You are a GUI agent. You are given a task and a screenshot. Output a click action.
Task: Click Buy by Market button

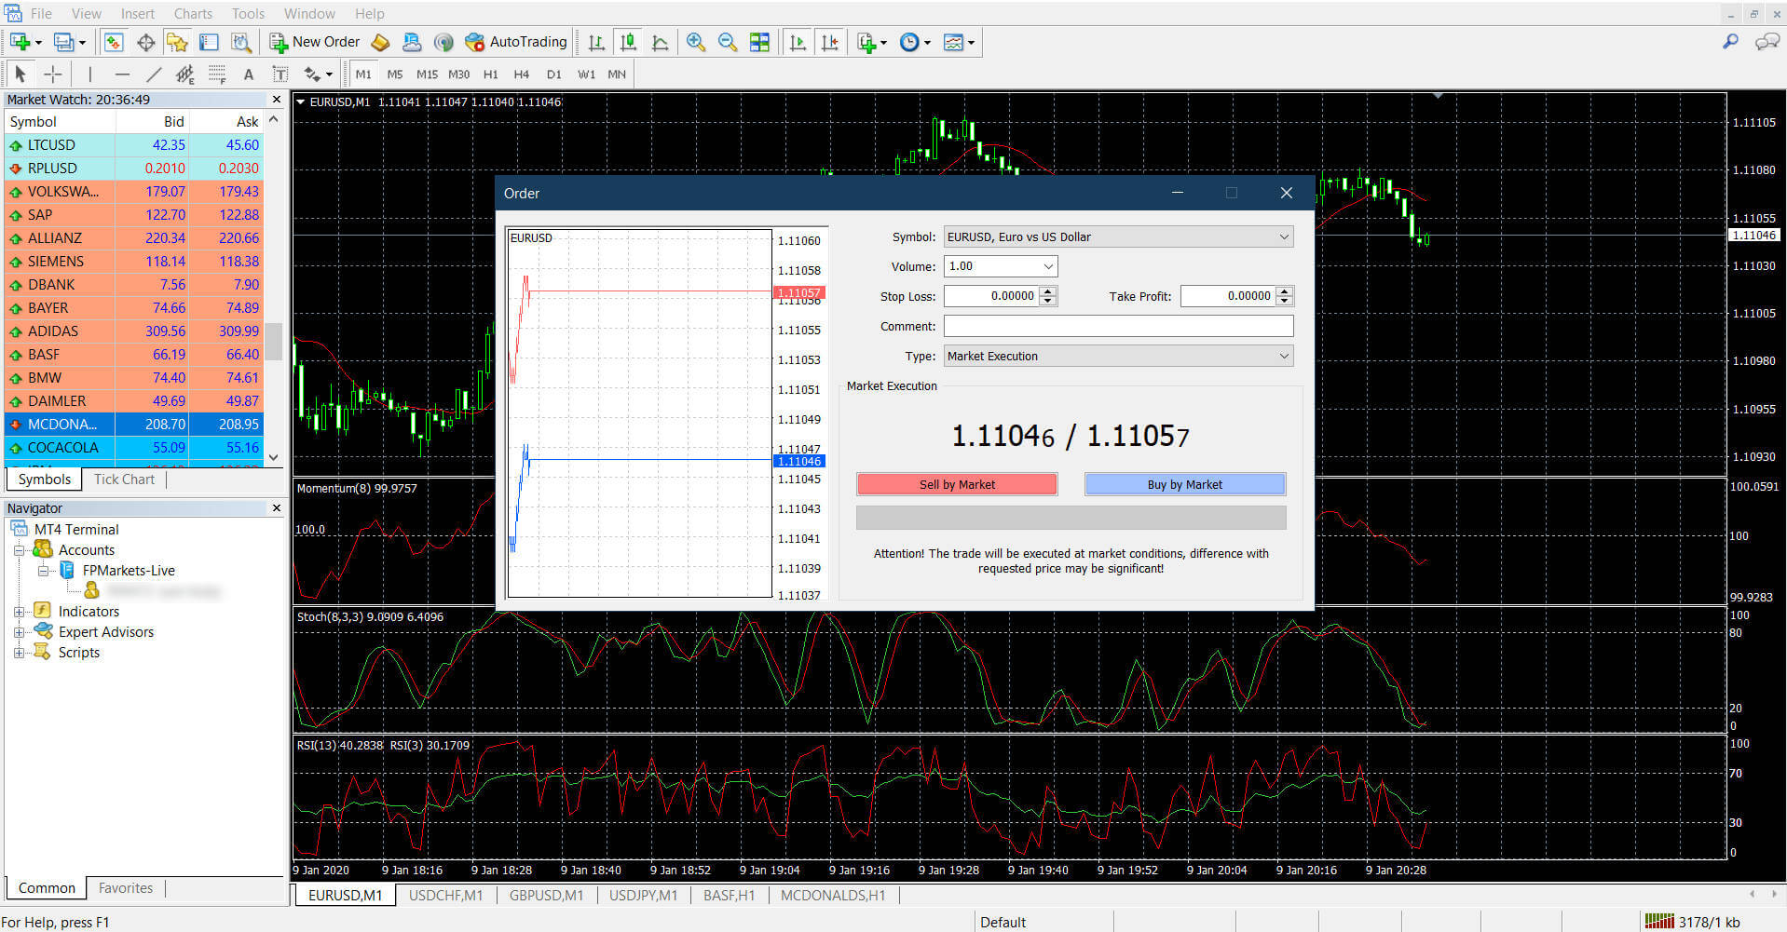(x=1184, y=484)
